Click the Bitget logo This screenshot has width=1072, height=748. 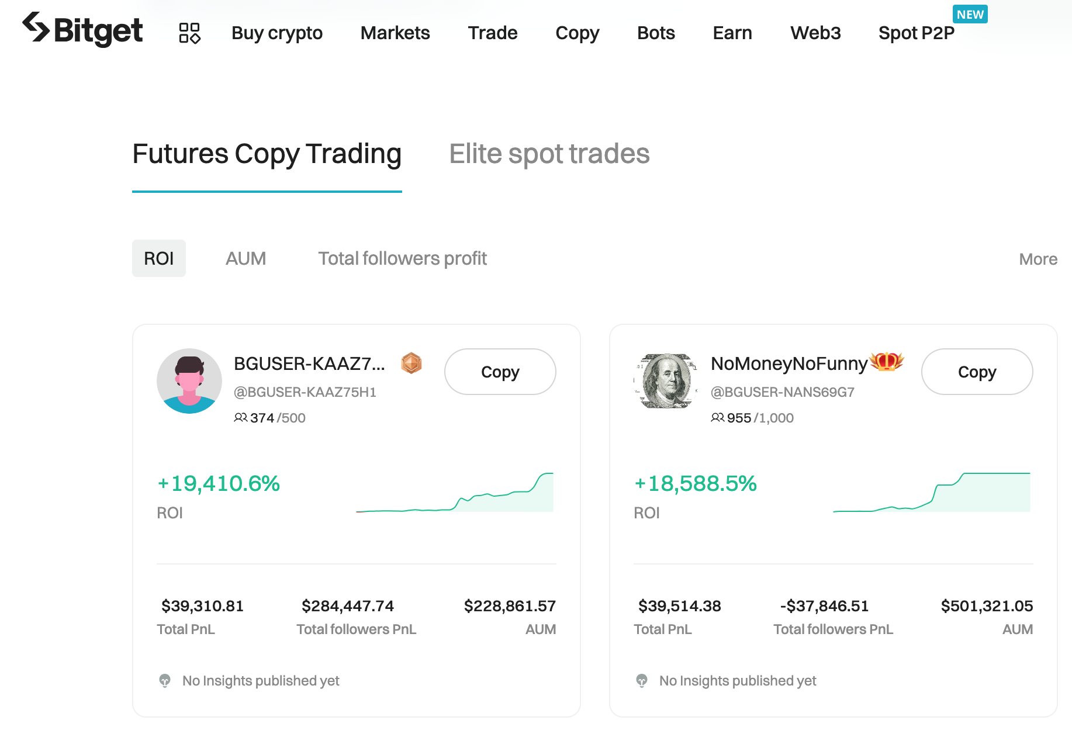click(82, 29)
